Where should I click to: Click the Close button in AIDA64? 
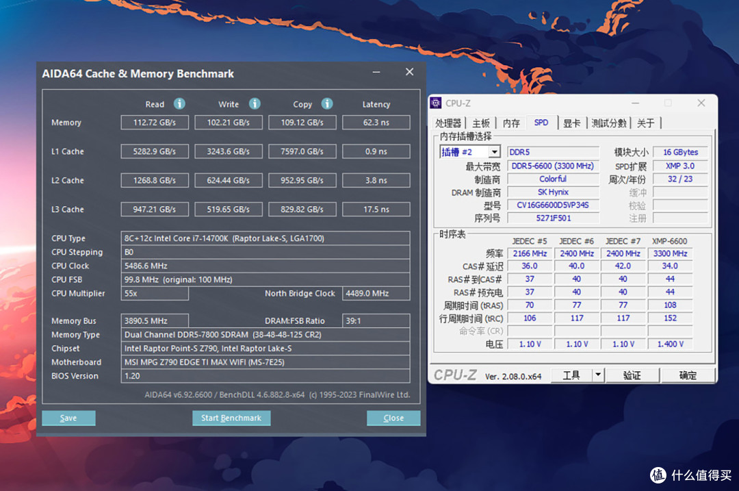[x=393, y=418]
